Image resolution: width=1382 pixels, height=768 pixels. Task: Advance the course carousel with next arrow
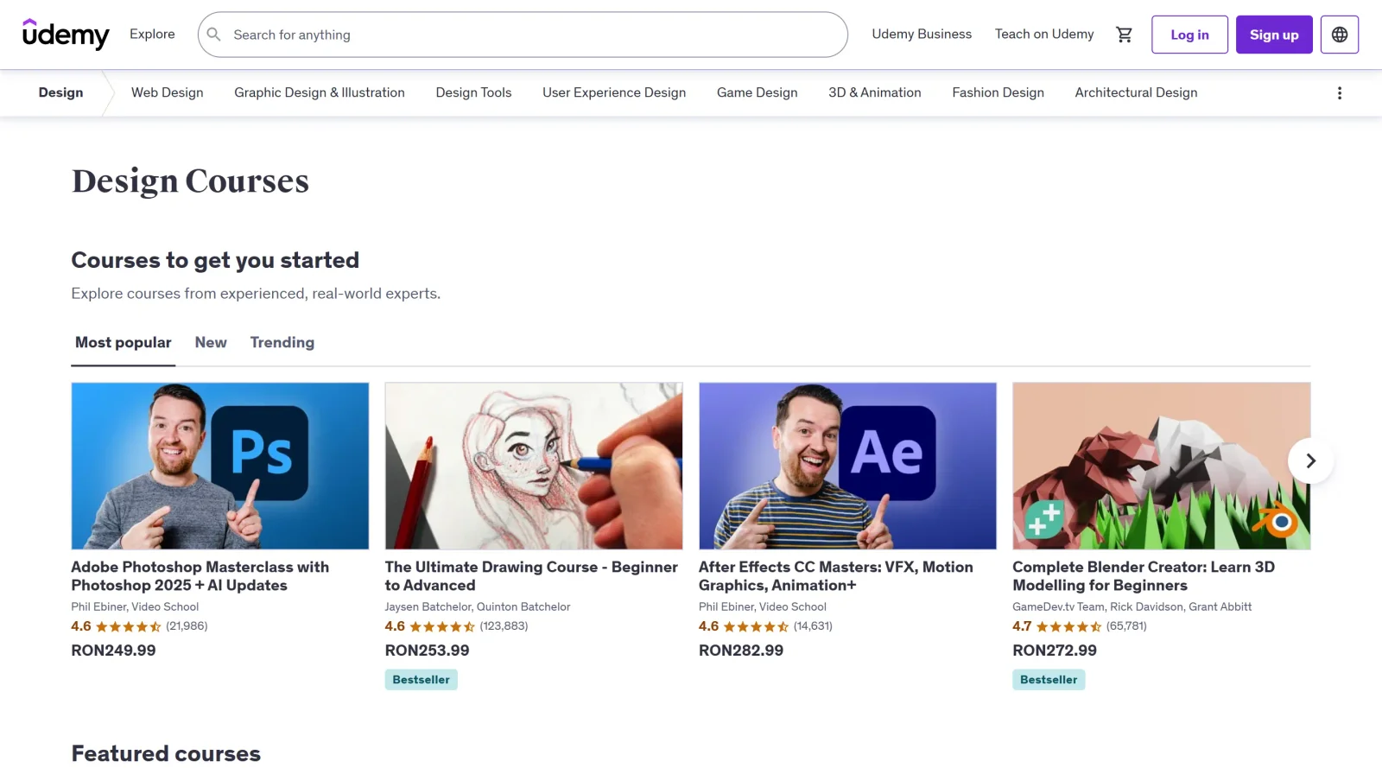click(1310, 460)
